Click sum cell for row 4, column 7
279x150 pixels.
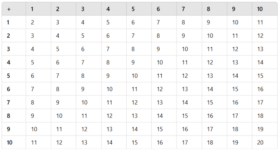click(x=185, y=63)
